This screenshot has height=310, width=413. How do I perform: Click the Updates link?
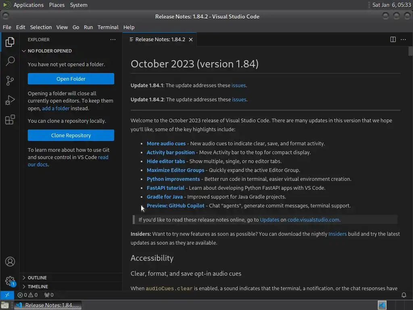click(x=269, y=220)
